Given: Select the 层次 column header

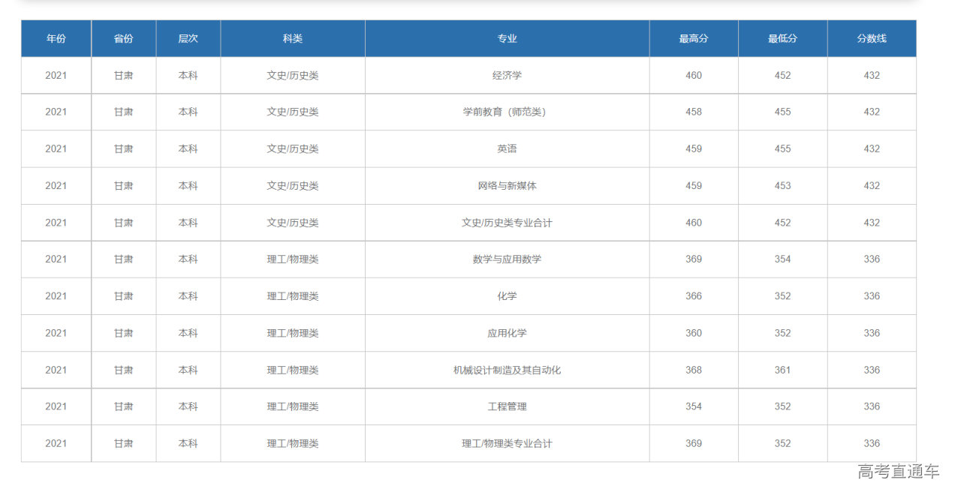Looking at the screenshot, I should pyautogui.click(x=188, y=38).
